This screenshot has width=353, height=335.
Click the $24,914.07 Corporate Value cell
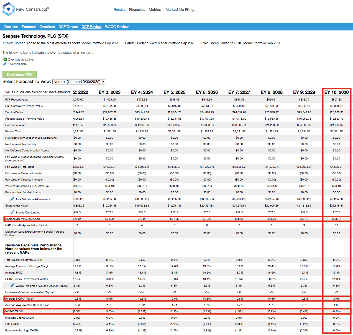pyautogui.click(x=336, y=125)
